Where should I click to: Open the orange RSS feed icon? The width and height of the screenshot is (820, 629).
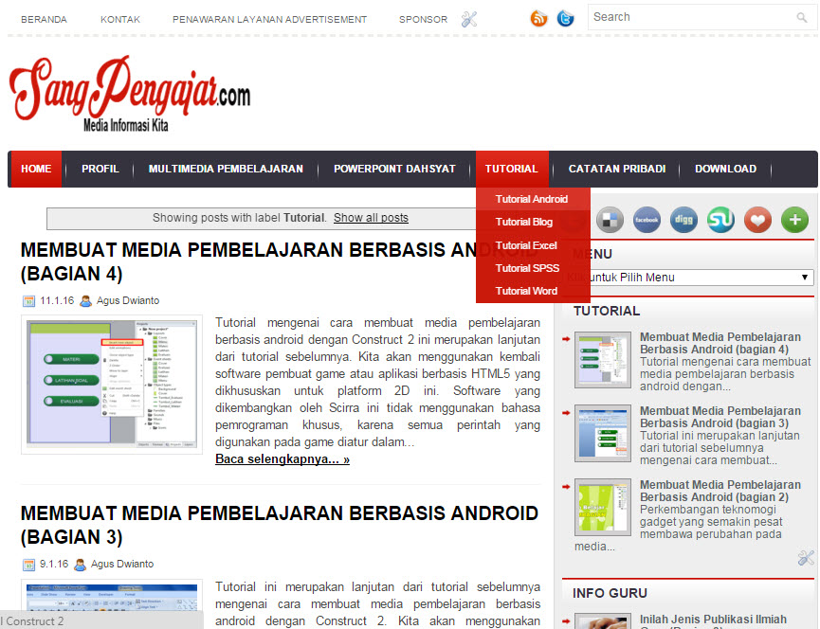538,18
